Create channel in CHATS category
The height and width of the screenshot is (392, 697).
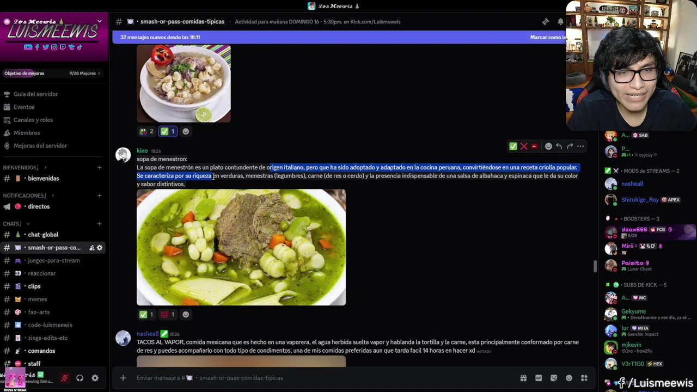tap(100, 224)
